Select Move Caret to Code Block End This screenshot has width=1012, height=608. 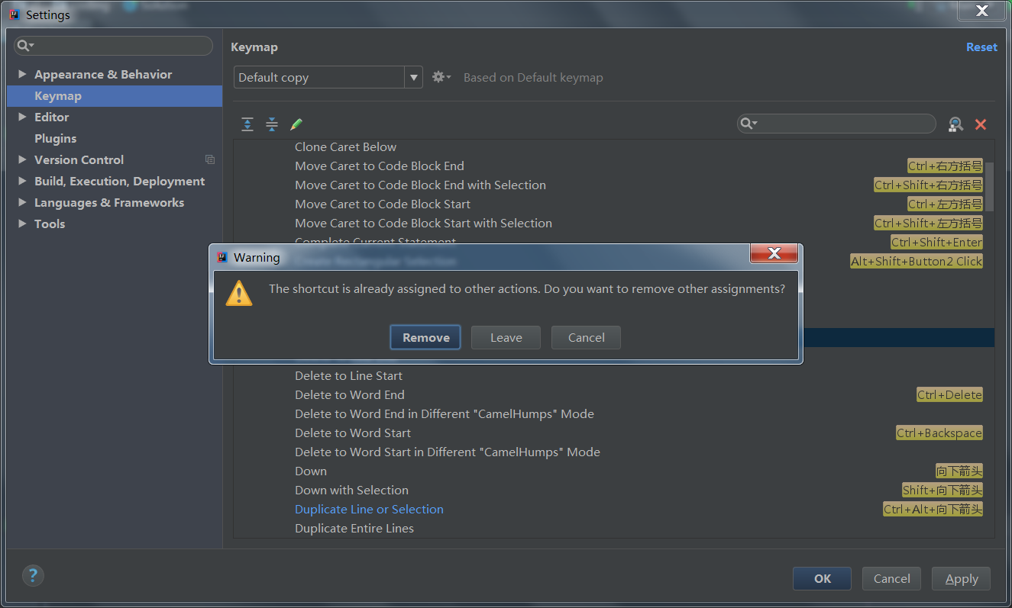(x=380, y=166)
